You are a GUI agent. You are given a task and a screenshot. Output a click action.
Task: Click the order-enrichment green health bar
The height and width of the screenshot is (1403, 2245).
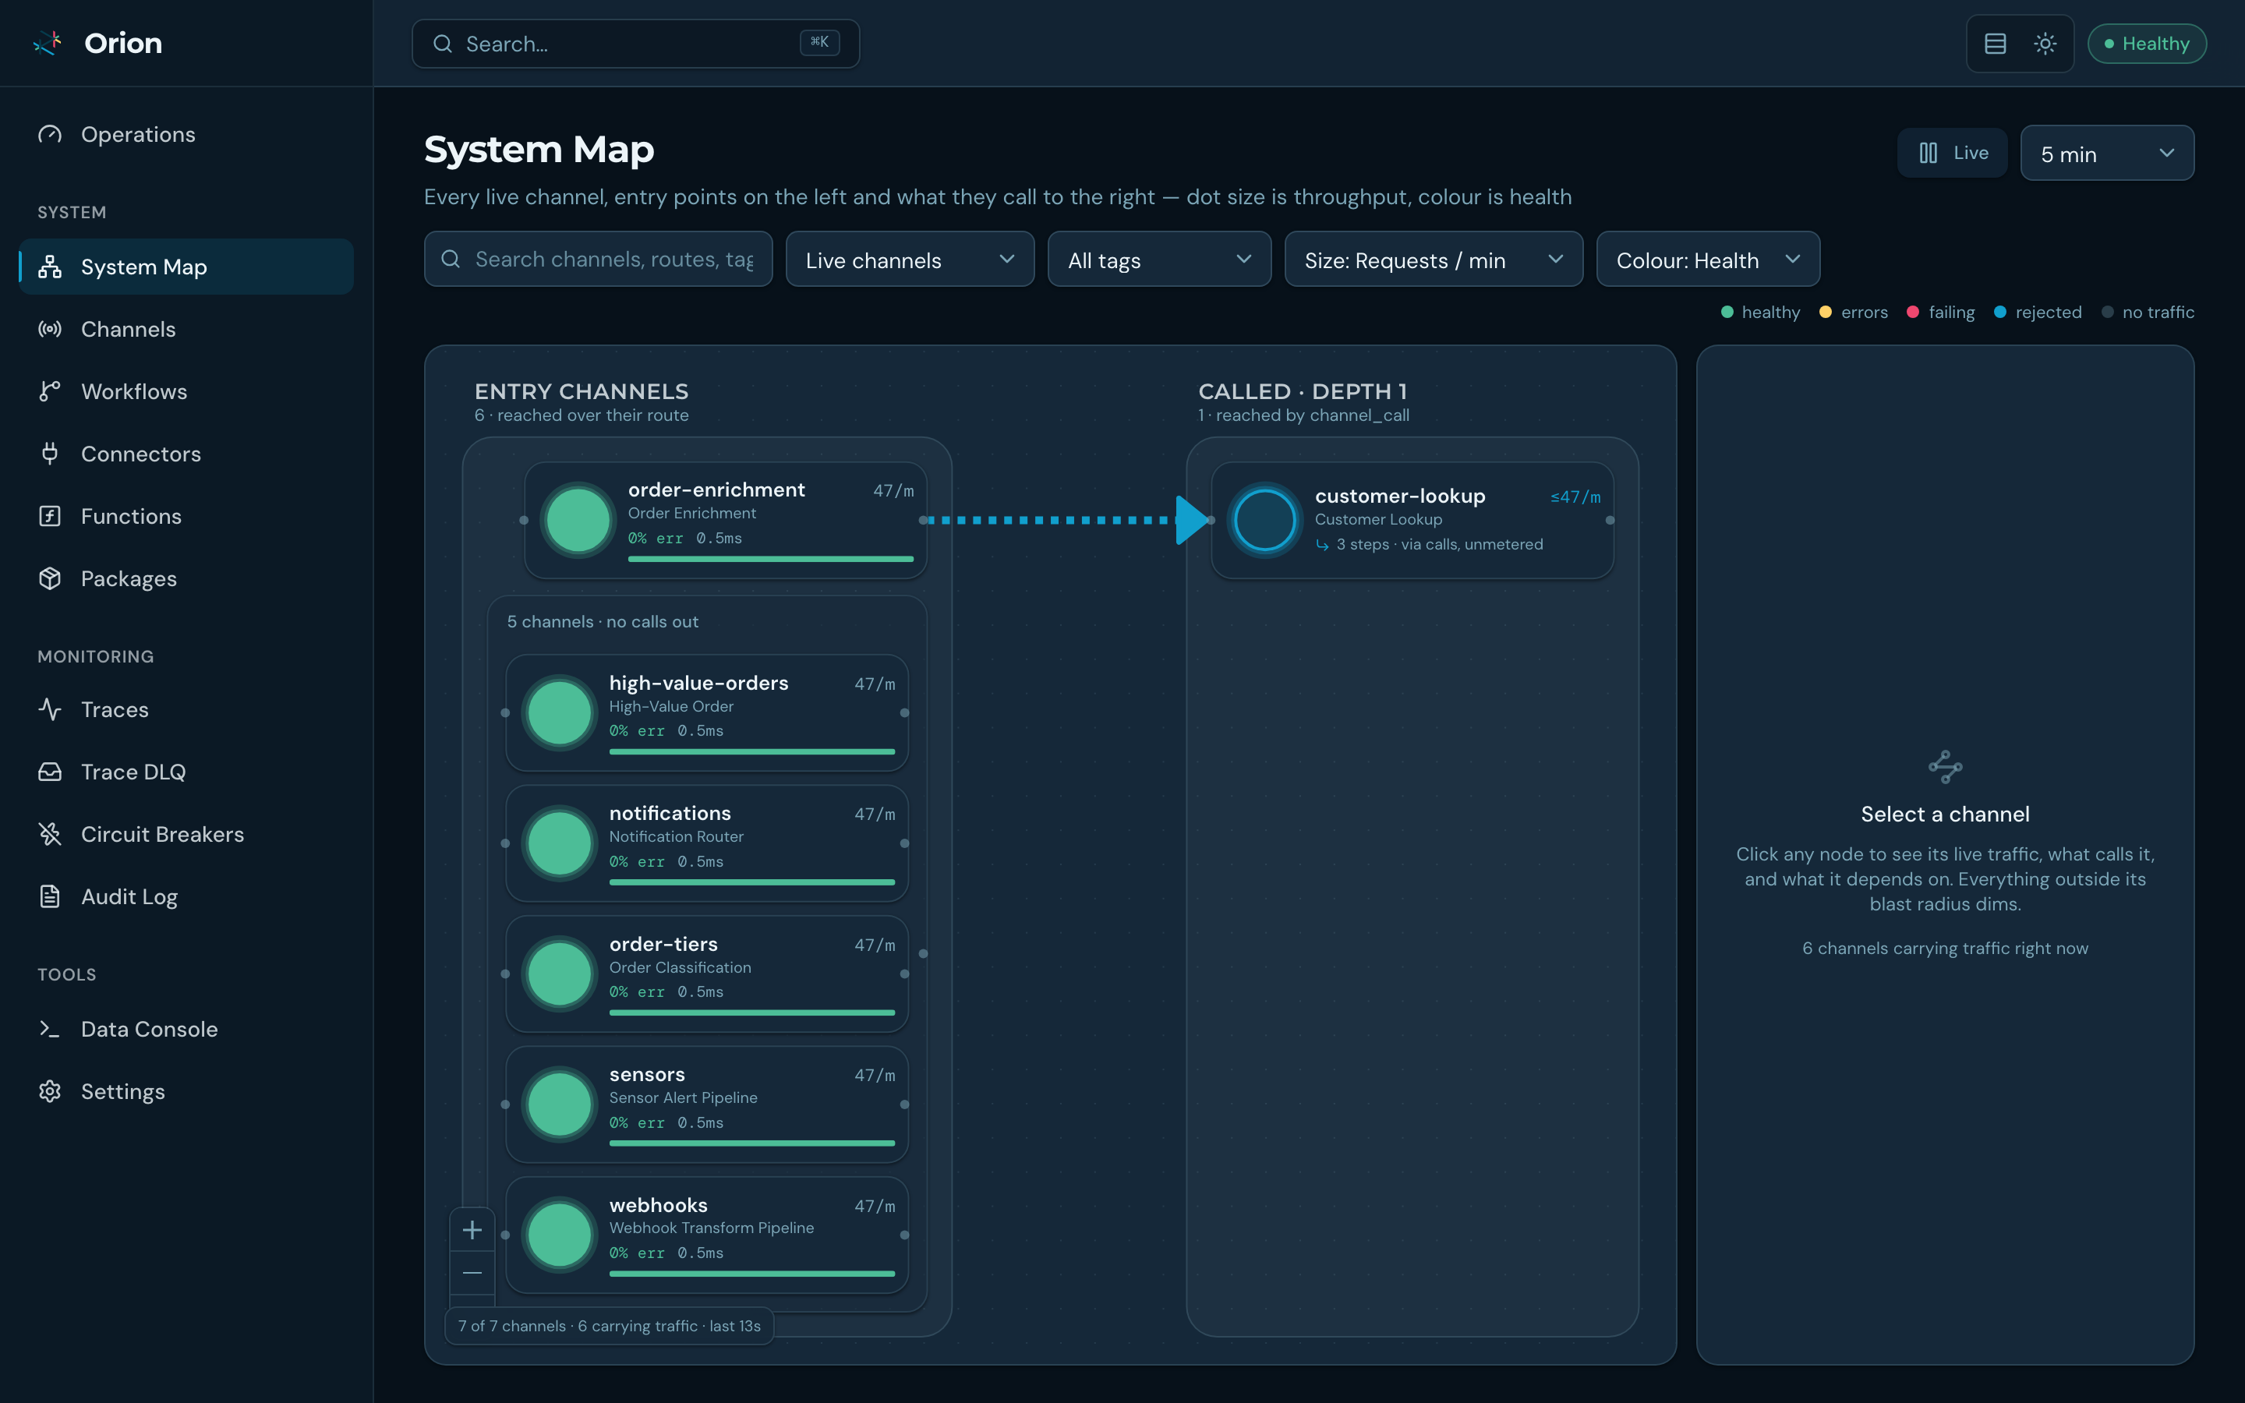coord(771,560)
